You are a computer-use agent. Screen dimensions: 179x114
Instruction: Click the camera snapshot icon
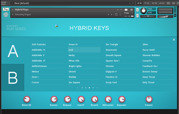[126, 10]
